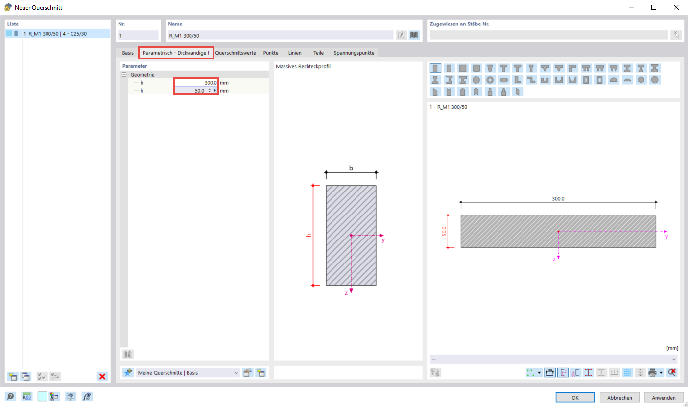
Task: Click the Name field R_M1 300/50
Action: [280, 35]
